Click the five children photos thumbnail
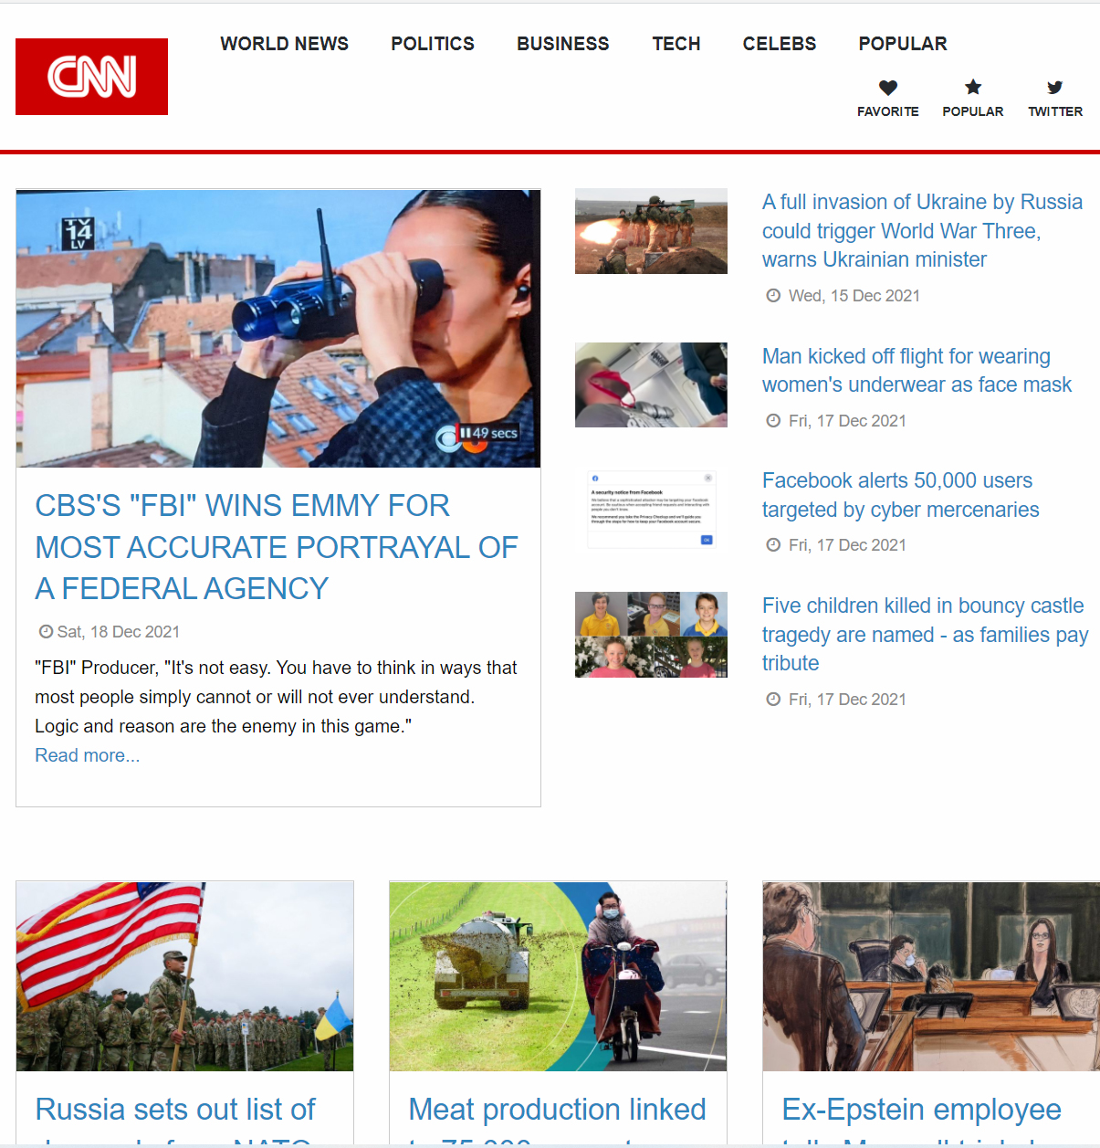Screen dimensions: 1100x1148 coord(651,635)
